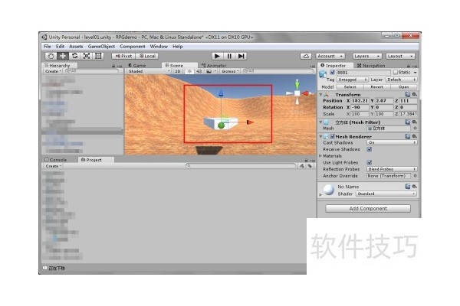Toggle 2D scene view mode

click(x=178, y=71)
